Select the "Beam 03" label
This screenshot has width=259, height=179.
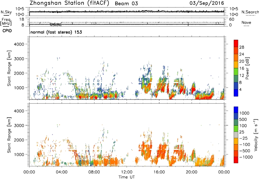(x=126, y=4)
